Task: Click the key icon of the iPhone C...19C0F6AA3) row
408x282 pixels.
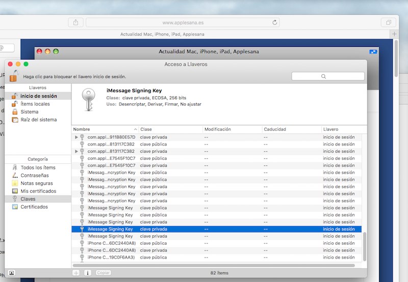Action: tap(82, 258)
